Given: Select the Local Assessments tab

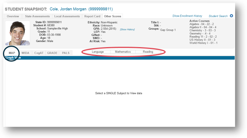Looking at the screenshot, I should 67,16.
